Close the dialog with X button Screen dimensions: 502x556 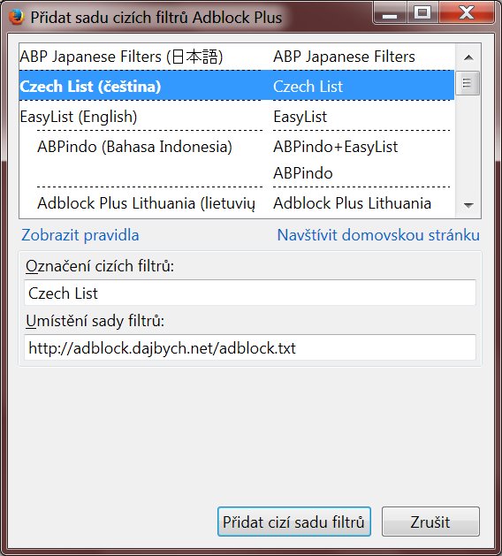[x=466, y=14]
